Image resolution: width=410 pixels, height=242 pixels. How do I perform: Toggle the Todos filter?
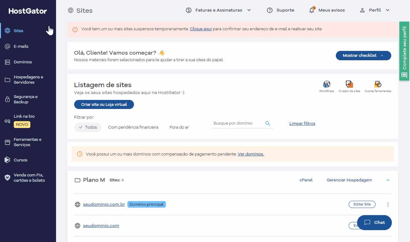click(x=88, y=127)
